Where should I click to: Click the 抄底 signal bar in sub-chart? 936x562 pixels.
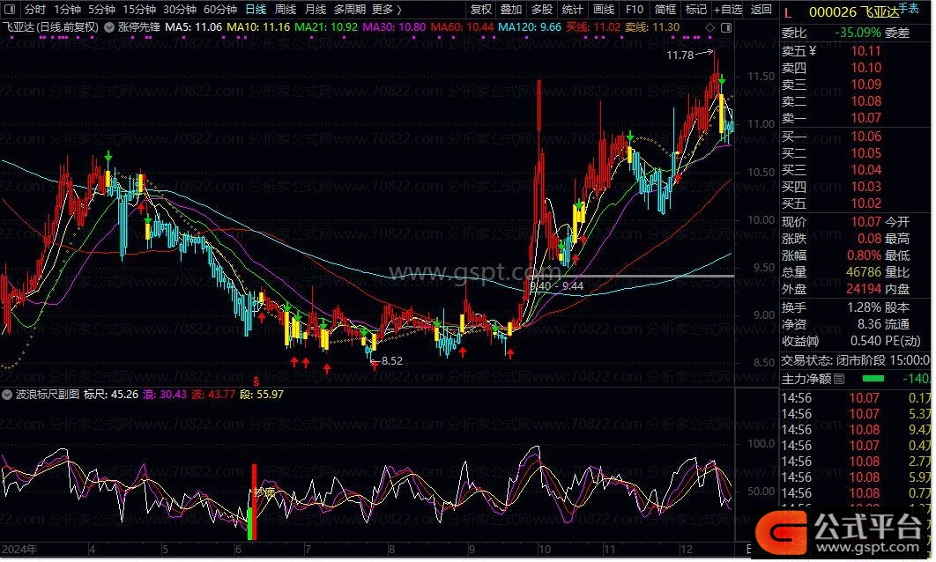coord(253,502)
